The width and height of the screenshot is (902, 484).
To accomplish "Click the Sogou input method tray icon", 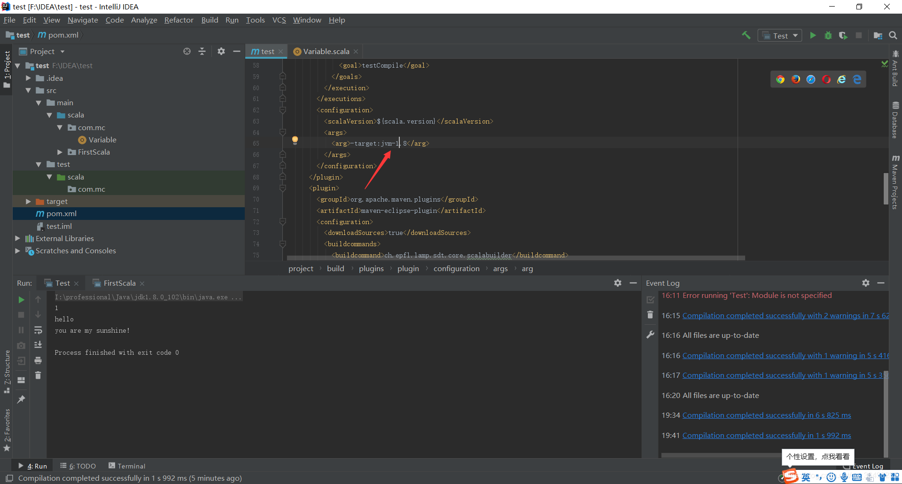I will (790, 476).
